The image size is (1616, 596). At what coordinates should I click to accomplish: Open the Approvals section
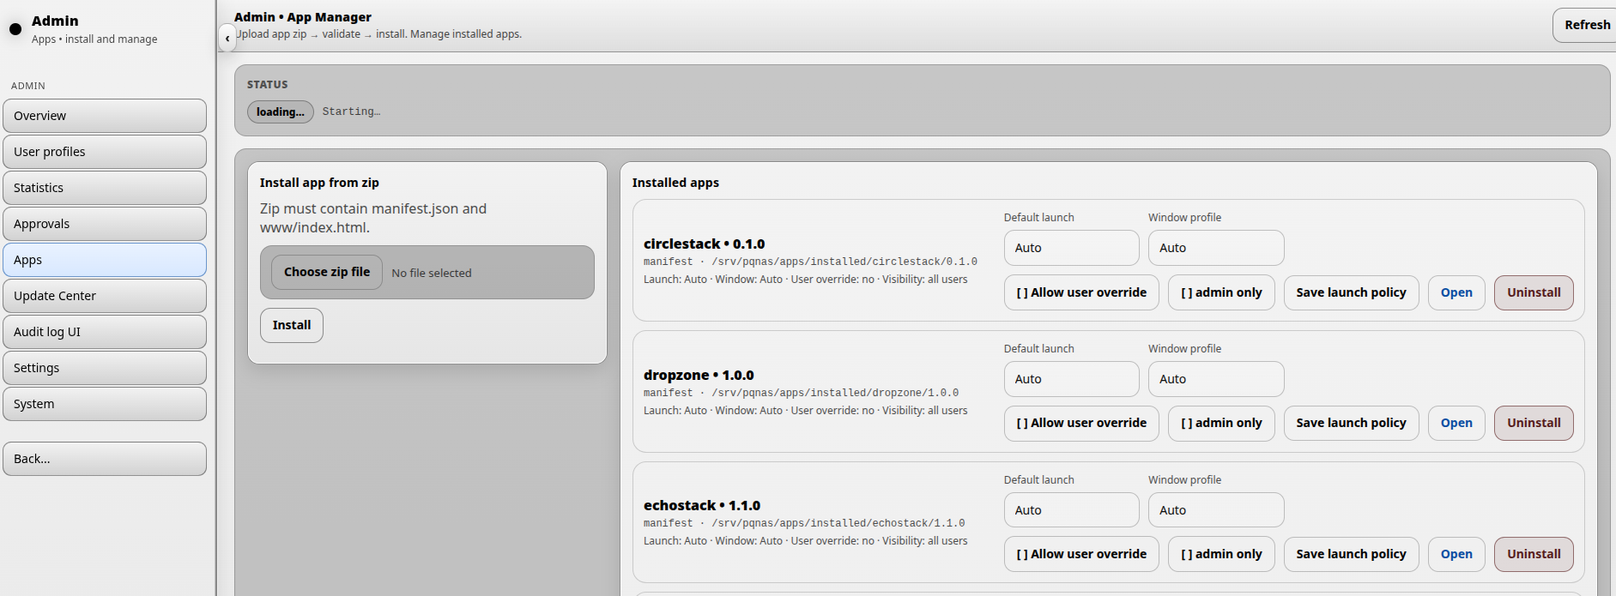pyautogui.click(x=105, y=224)
